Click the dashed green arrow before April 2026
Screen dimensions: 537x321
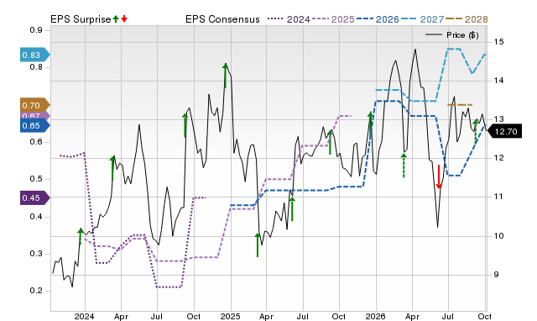click(404, 166)
